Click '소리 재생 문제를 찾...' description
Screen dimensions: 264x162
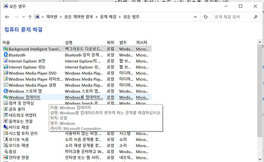coord(83,145)
